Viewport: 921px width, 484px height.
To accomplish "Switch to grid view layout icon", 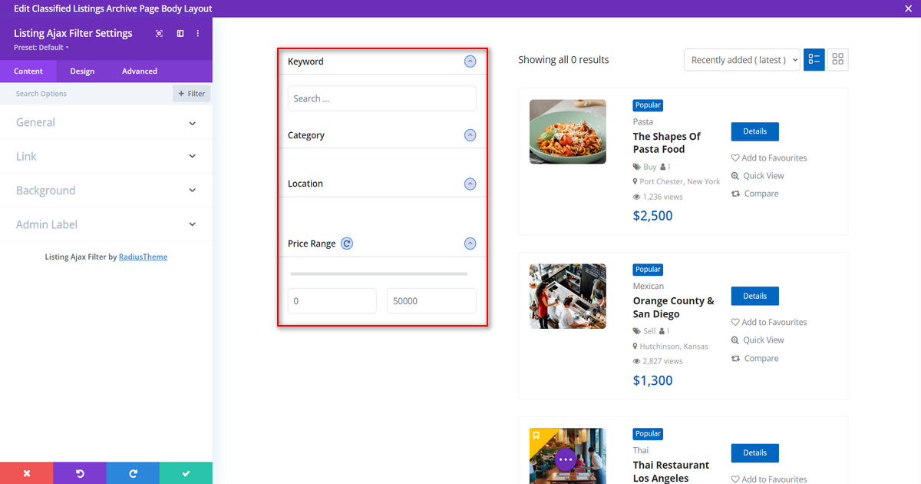I will [x=838, y=60].
